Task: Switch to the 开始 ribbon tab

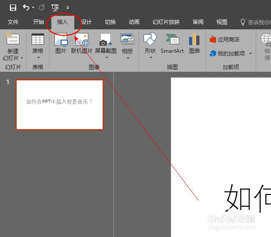Action: pyautogui.click(x=39, y=22)
